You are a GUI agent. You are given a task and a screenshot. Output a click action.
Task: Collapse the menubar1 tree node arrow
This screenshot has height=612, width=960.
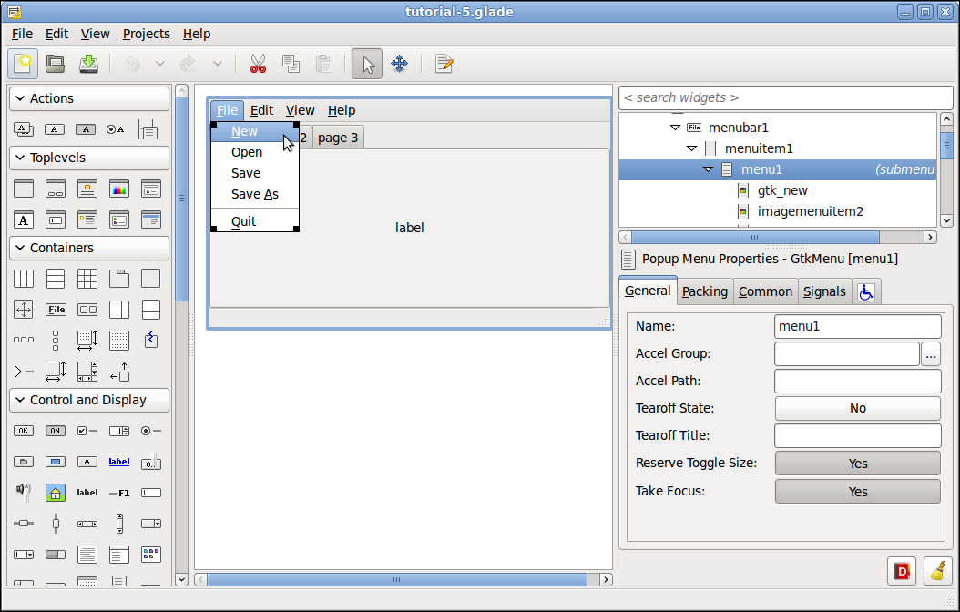675,127
